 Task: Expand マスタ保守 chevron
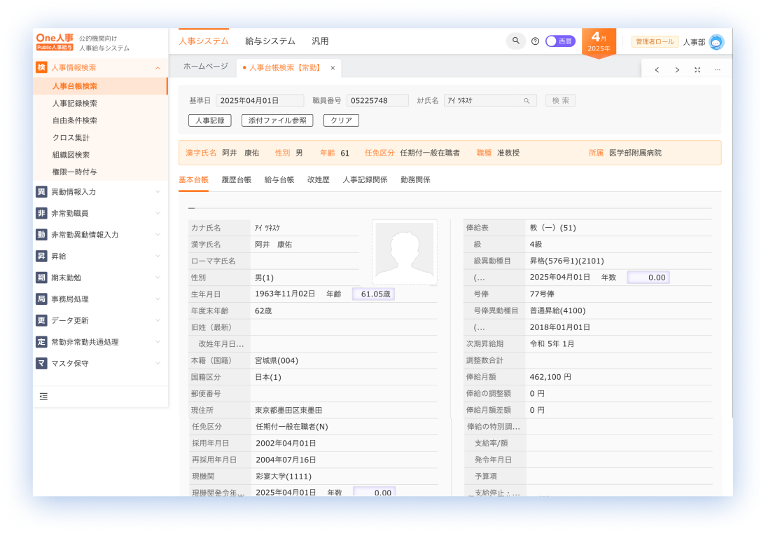pos(158,363)
